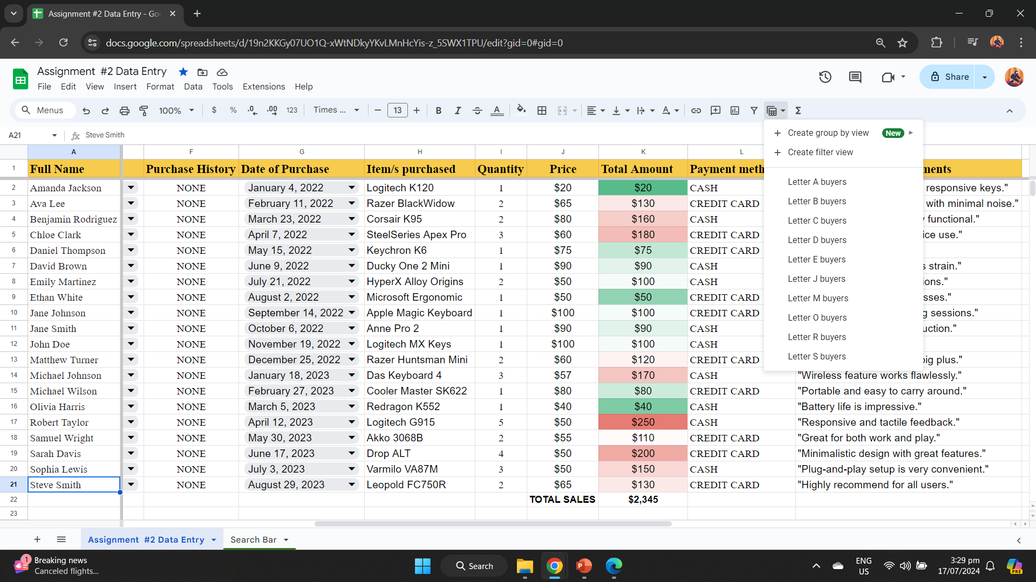Toggle bold formatting

click(438, 110)
